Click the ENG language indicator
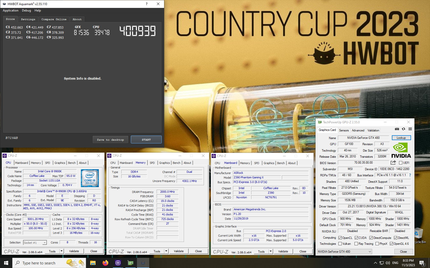 [x=395, y=263]
